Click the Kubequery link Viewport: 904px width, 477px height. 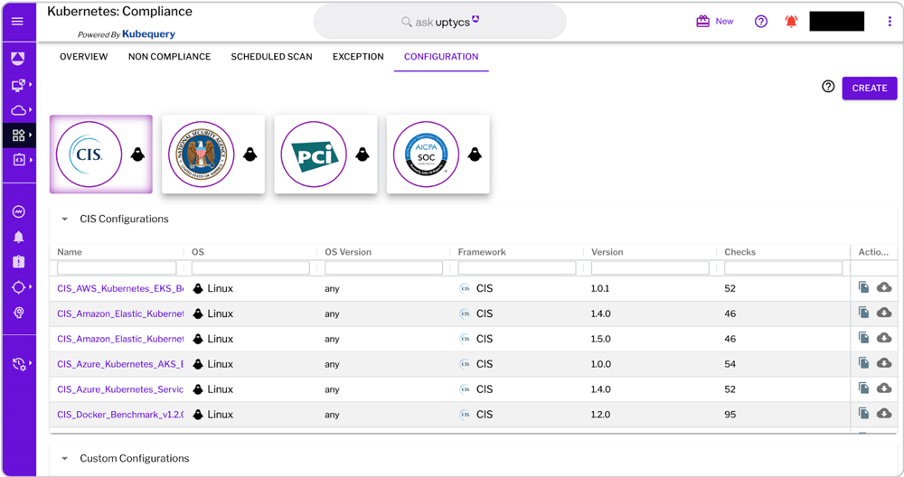coord(149,34)
